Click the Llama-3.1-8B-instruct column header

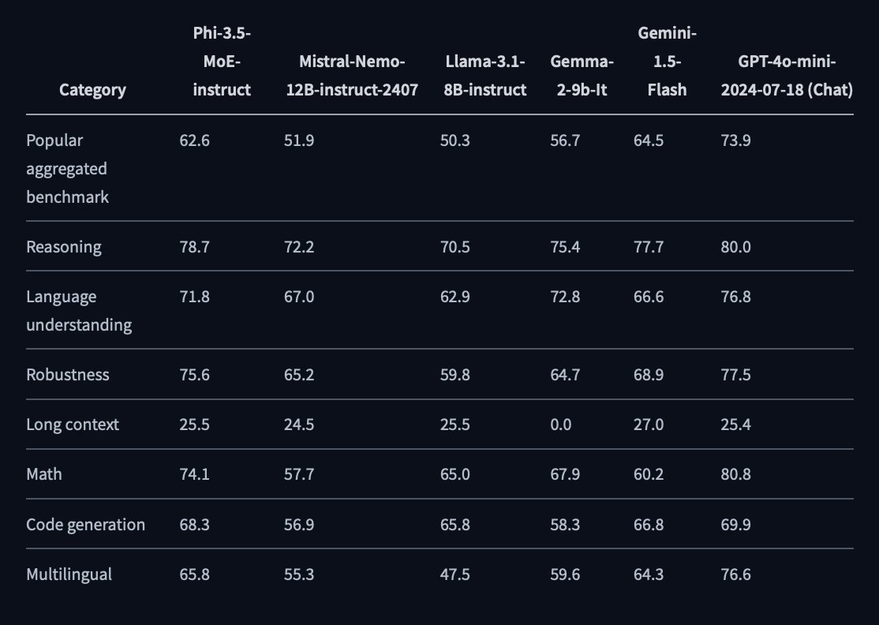[x=485, y=76]
